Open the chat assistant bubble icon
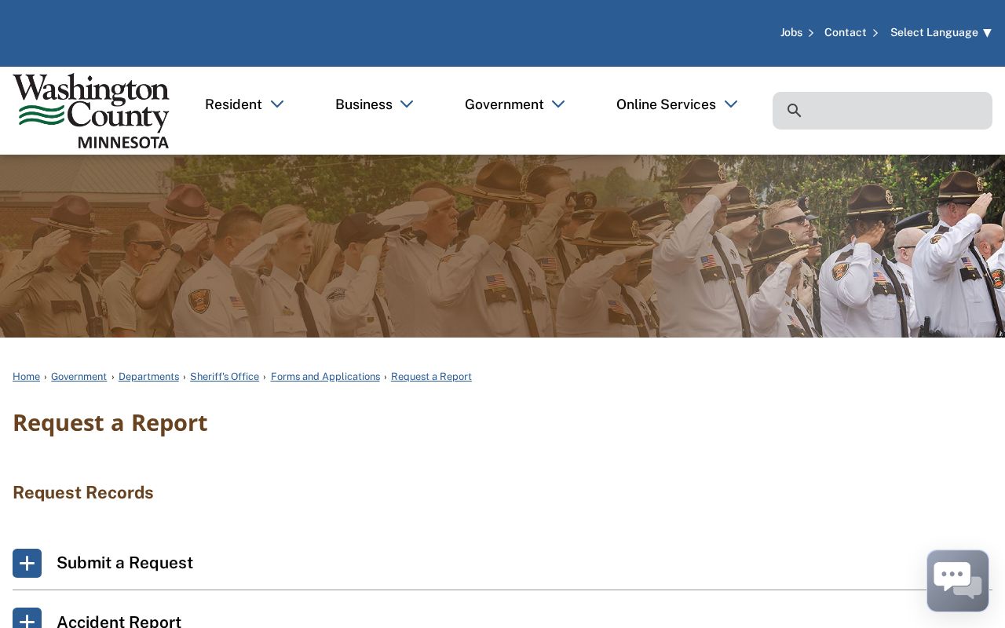 [x=958, y=581]
